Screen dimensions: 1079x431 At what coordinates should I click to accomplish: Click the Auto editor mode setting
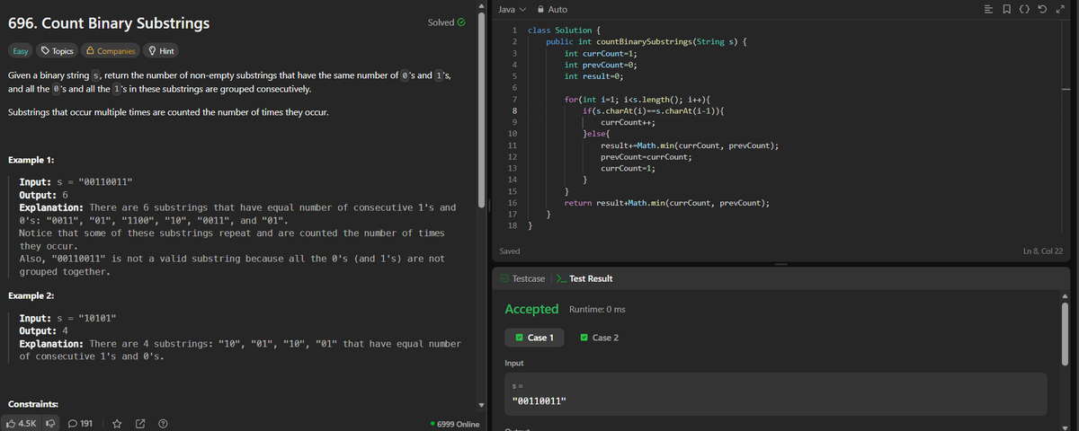[557, 9]
